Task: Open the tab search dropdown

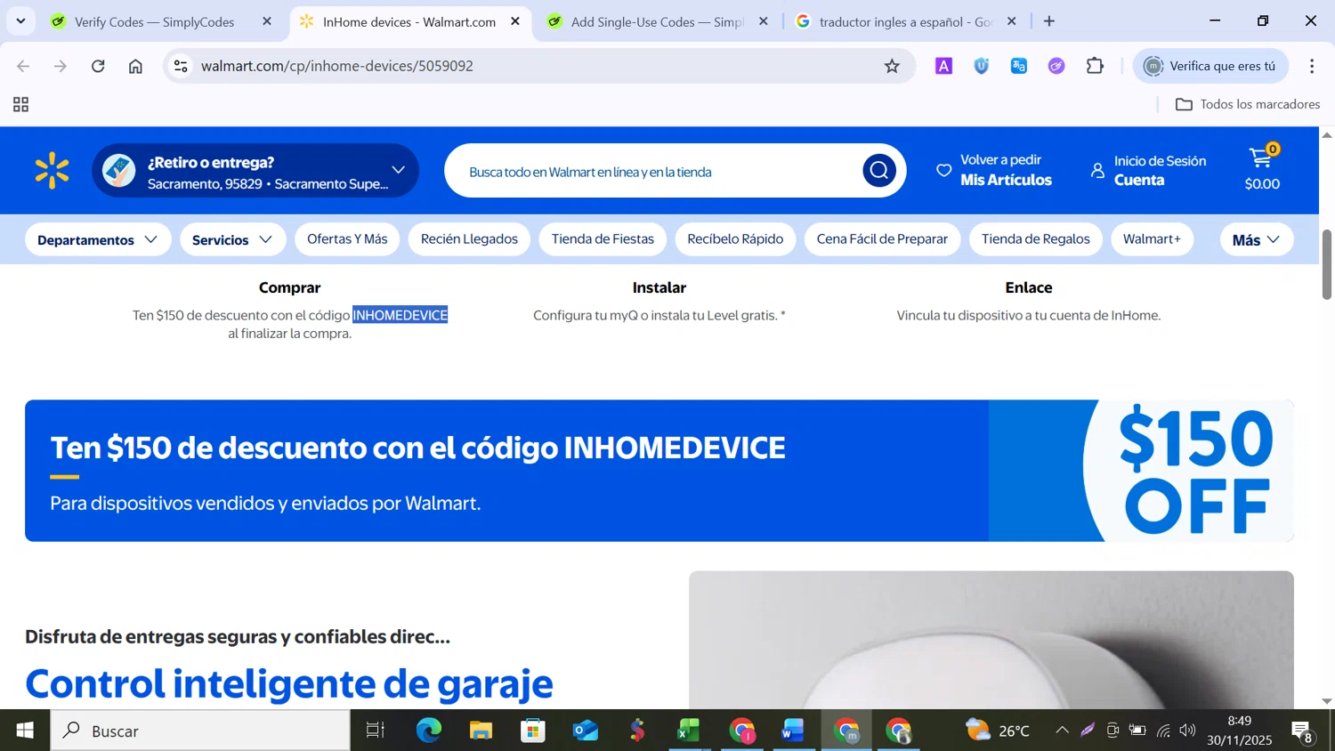Action: point(20,21)
